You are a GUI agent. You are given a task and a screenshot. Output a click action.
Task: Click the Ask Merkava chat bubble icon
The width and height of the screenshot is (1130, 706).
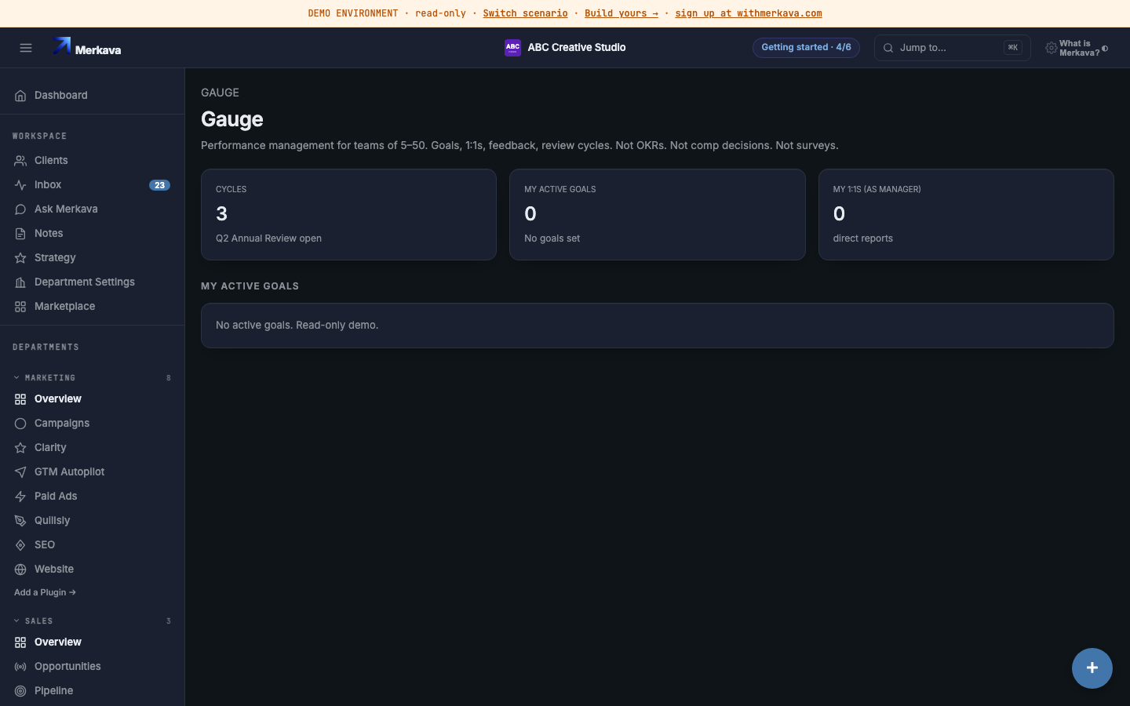pyautogui.click(x=20, y=209)
